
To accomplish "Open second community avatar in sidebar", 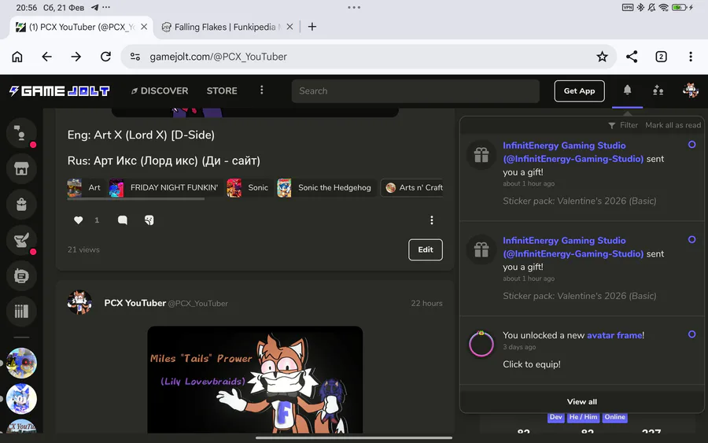I will [x=21, y=399].
